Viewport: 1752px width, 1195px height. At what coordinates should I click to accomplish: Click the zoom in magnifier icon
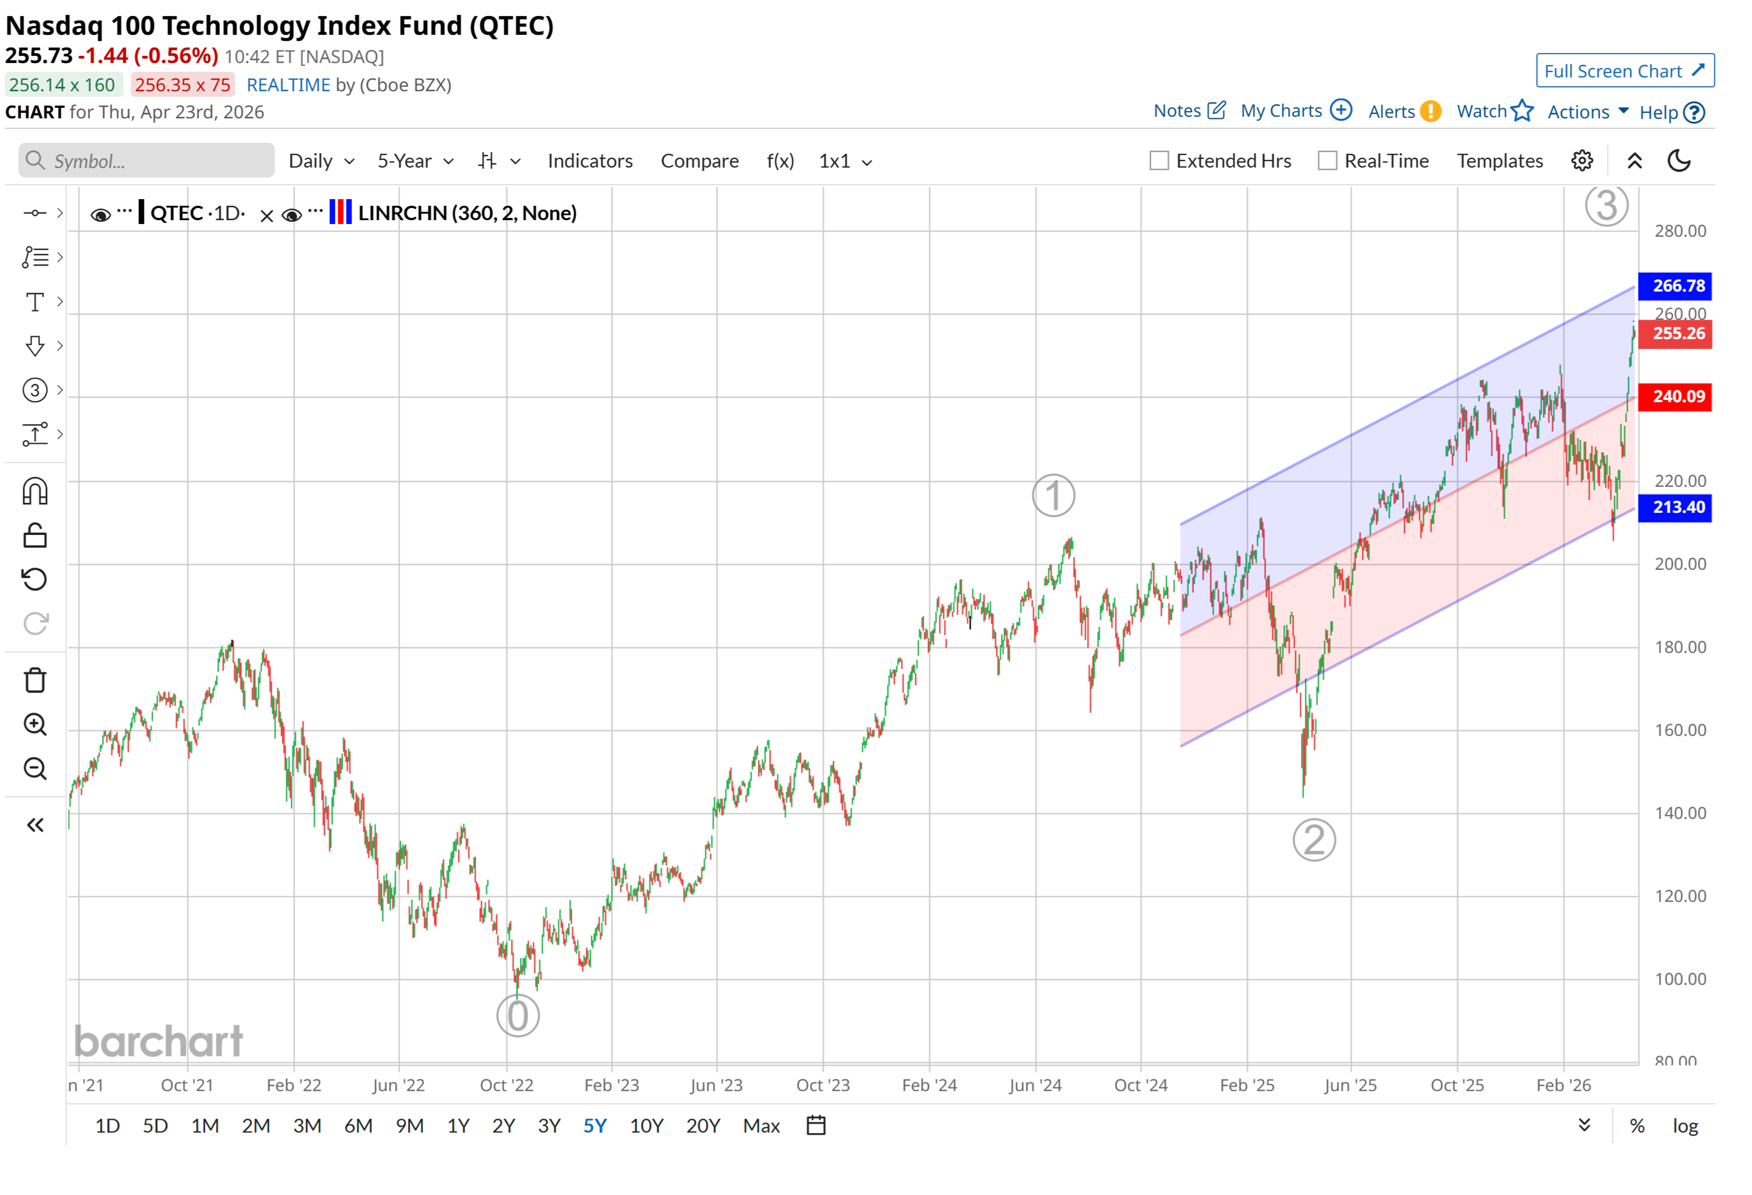click(35, 725)
